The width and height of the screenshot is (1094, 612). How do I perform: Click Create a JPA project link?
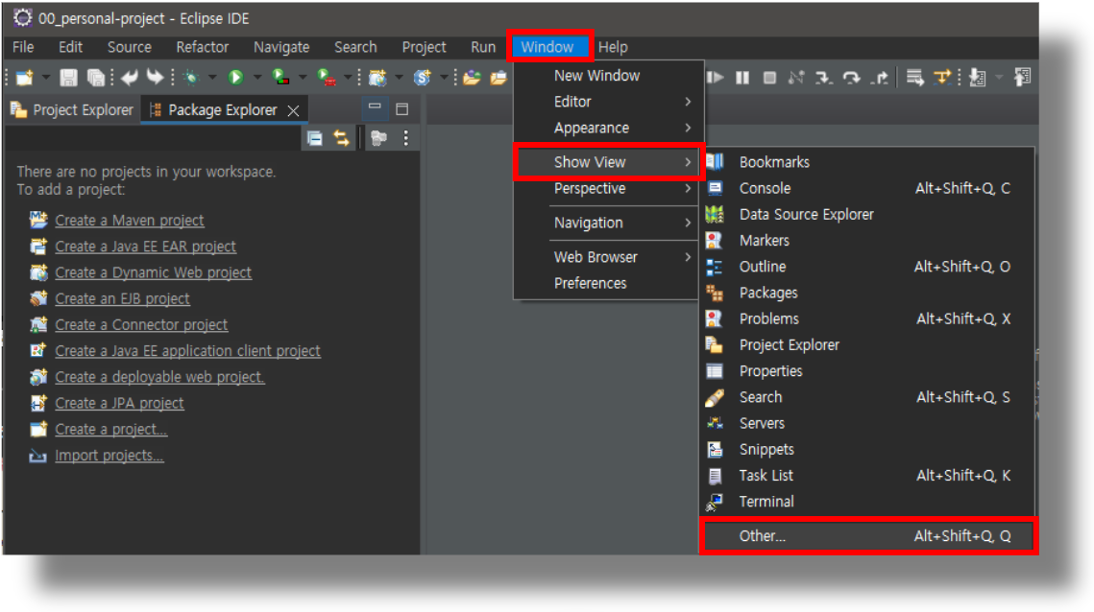pos(119,403)
